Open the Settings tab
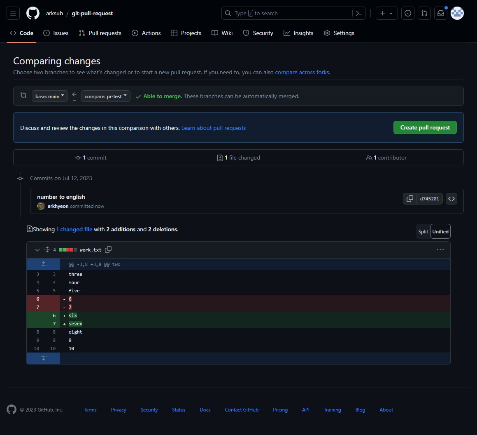 [x=339, y=33]
